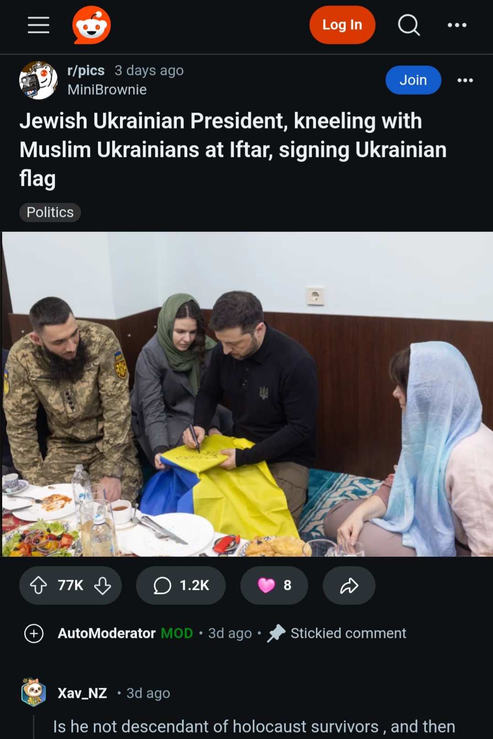Expand the collapsed AutoModerator stickied comment
Viewport: 493px width, 739px height.
click(34, 634)
